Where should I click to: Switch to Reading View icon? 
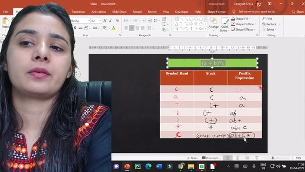coord(247,158)
